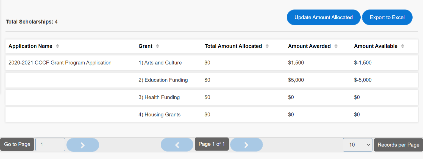The image size is (423, 159).
Task: Export the table to Excel
Action: (387, 17)
